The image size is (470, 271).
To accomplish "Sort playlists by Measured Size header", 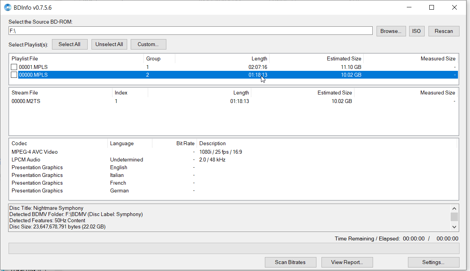I will click(410, 58).
